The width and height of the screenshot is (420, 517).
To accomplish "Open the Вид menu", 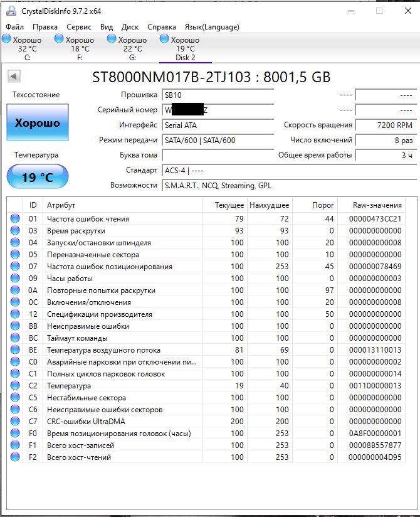I will coord(107,27).
